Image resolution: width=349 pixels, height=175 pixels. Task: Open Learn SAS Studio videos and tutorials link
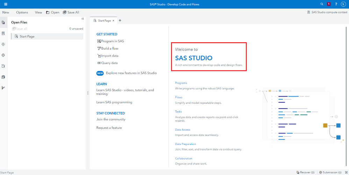(x=125, y=92)
